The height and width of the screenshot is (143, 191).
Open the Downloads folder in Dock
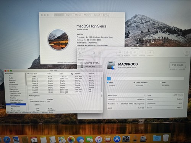[x=157, y=138]
